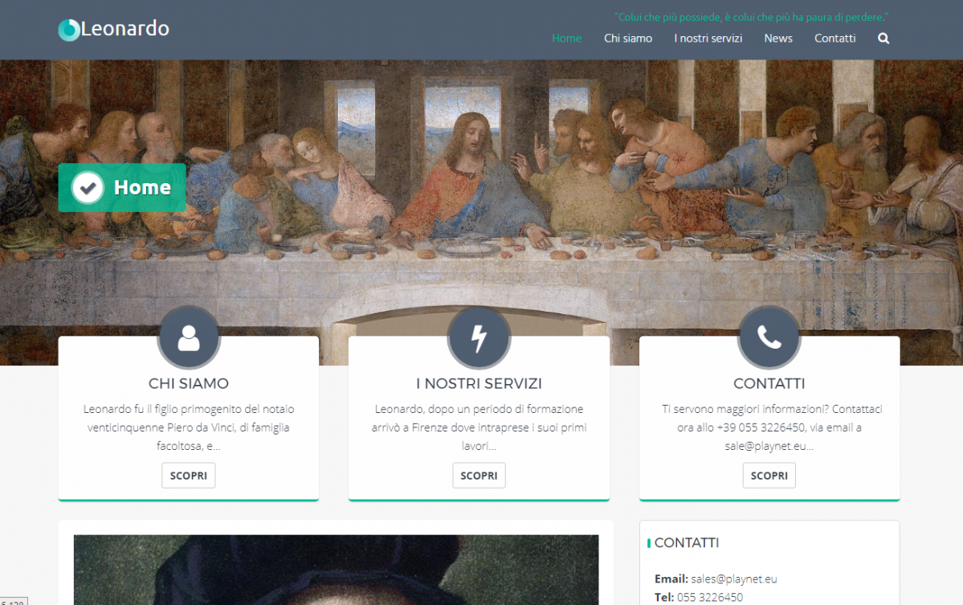963x605 pixels.
Task: Click the sales@playnet.eu email address
Action: click(734, 578)
